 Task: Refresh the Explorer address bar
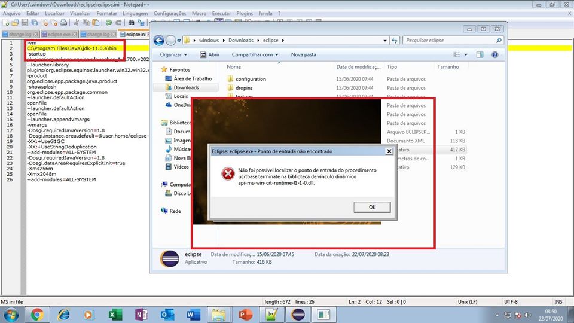[x=394, y=40]
